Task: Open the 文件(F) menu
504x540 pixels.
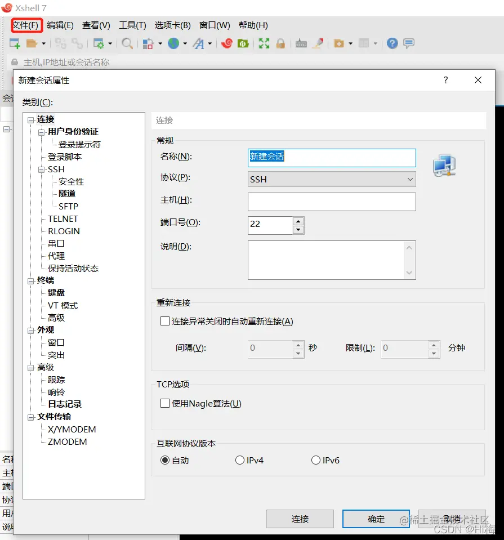Action: [26, 25]
